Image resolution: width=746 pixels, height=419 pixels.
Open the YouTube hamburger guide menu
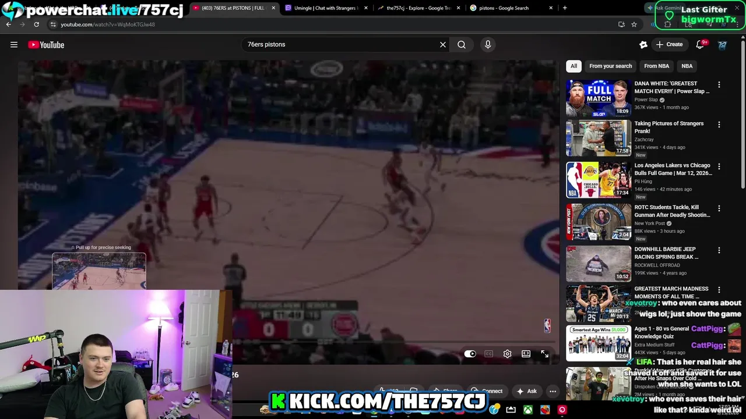coord(14,45)
